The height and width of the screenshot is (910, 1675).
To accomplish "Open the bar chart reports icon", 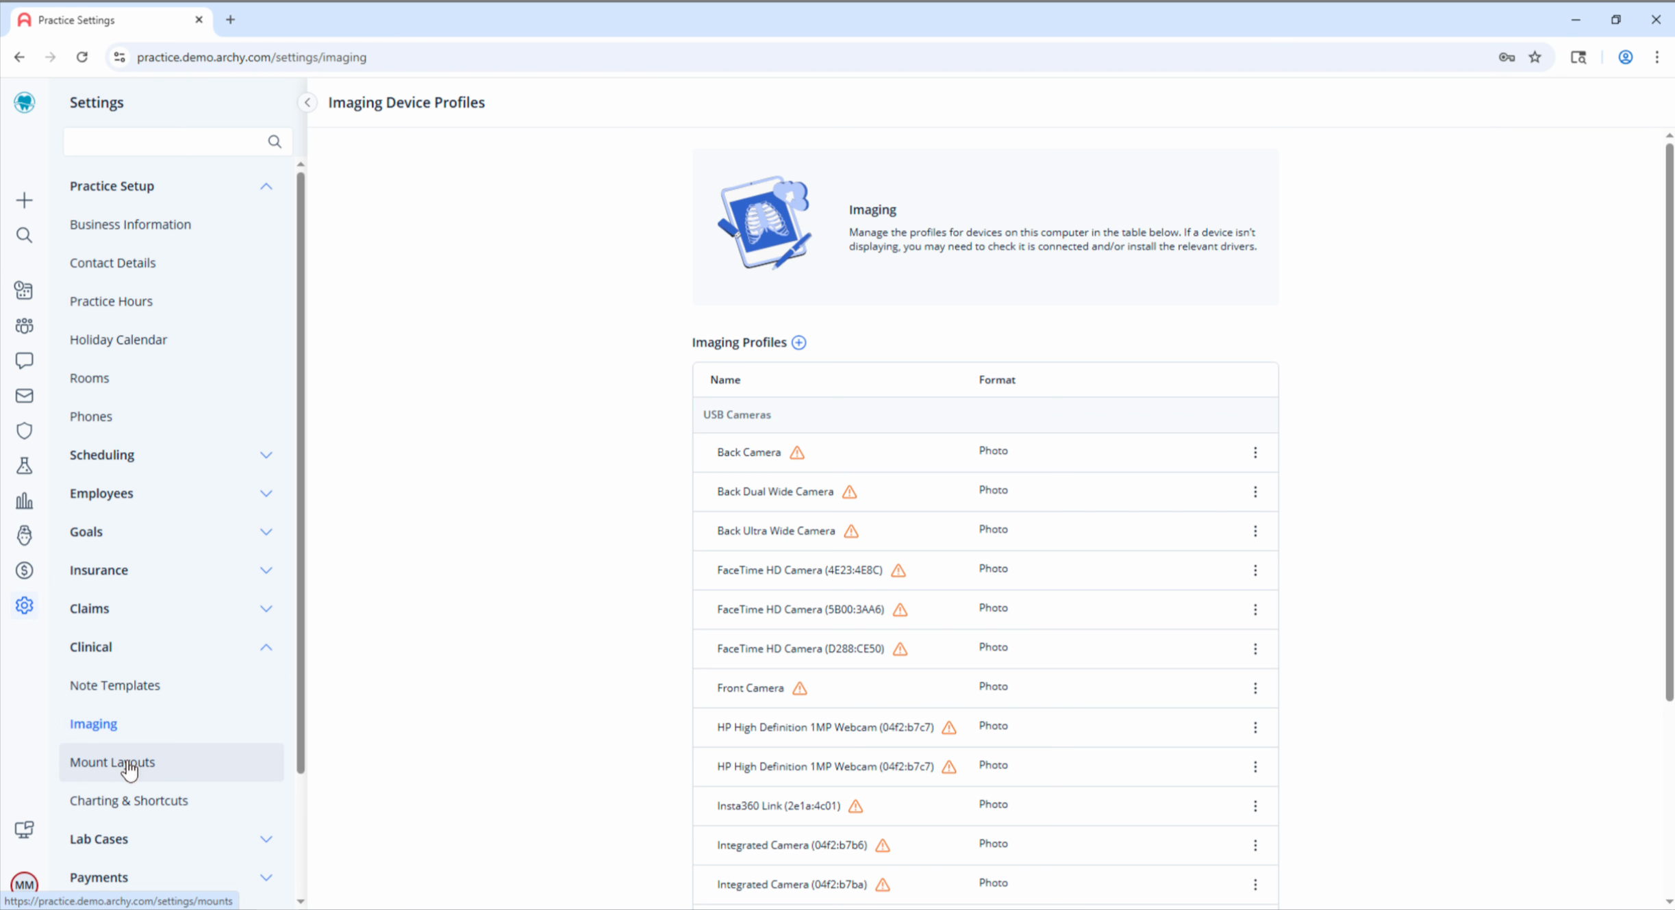I will pos(25,501).
